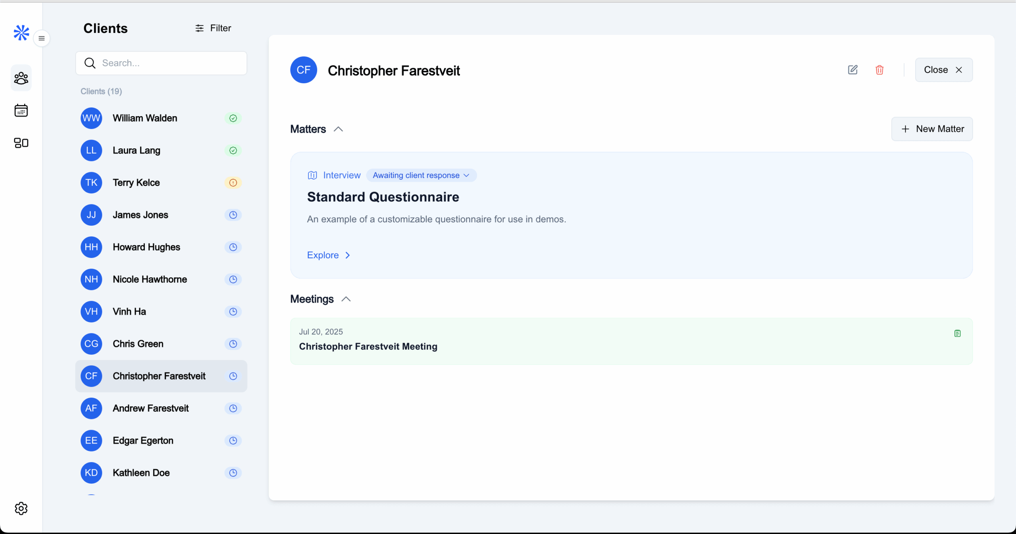Open the dashboard layout icon in sidebar
This screenshot has width=1016, height=534.
tap(21, 143)
